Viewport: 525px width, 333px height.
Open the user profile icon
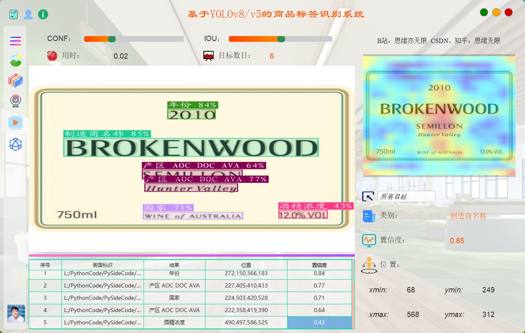28,14
